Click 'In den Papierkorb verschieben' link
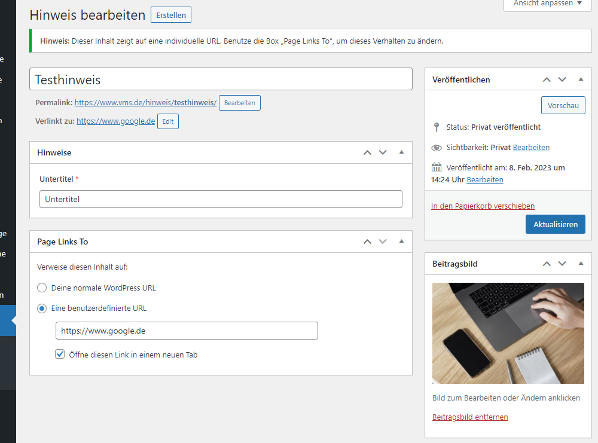 pyautogui.click(x=483, y=206)
